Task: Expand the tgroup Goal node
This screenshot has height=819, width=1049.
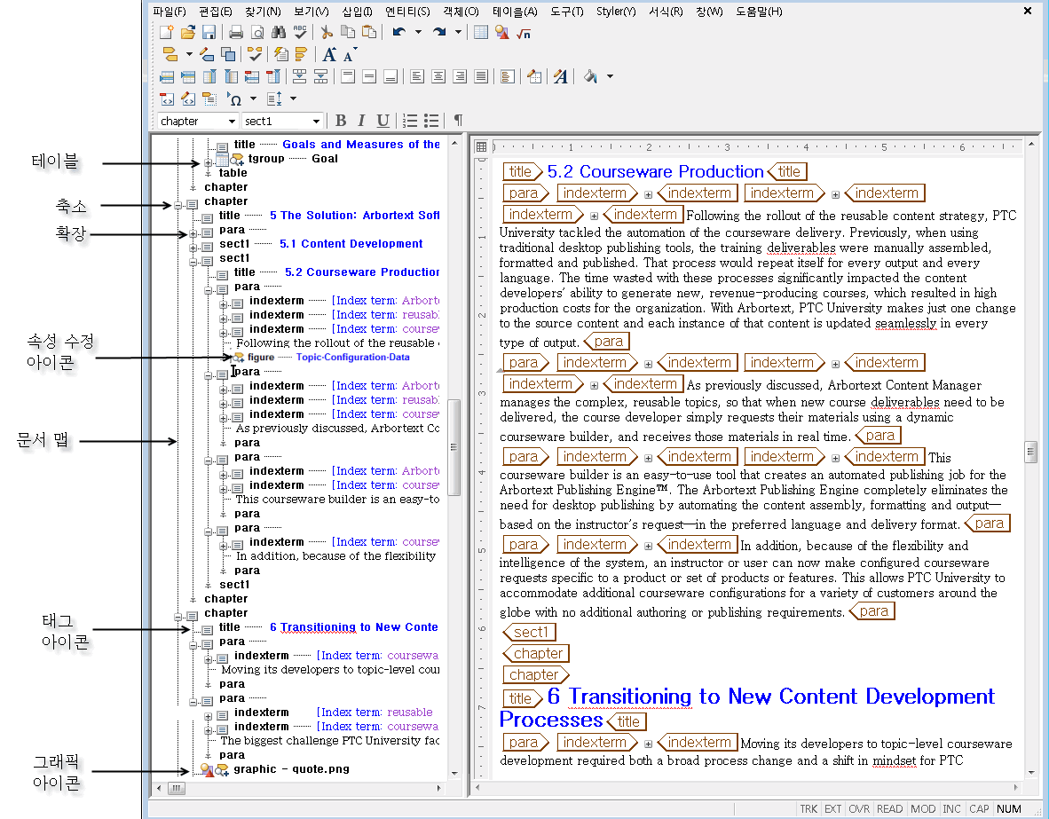Action: 208,162
